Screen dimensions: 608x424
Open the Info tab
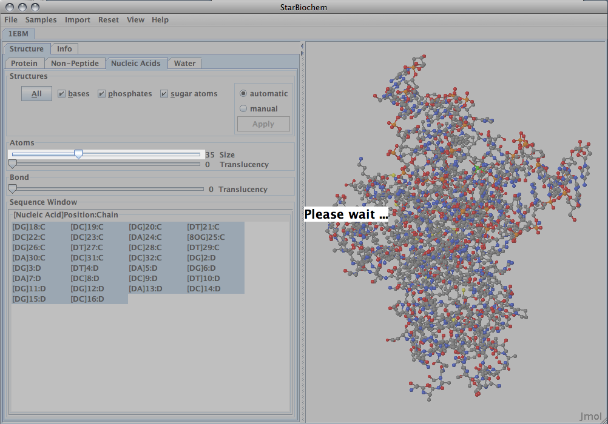pyautogui.click(x=64, y=49)
